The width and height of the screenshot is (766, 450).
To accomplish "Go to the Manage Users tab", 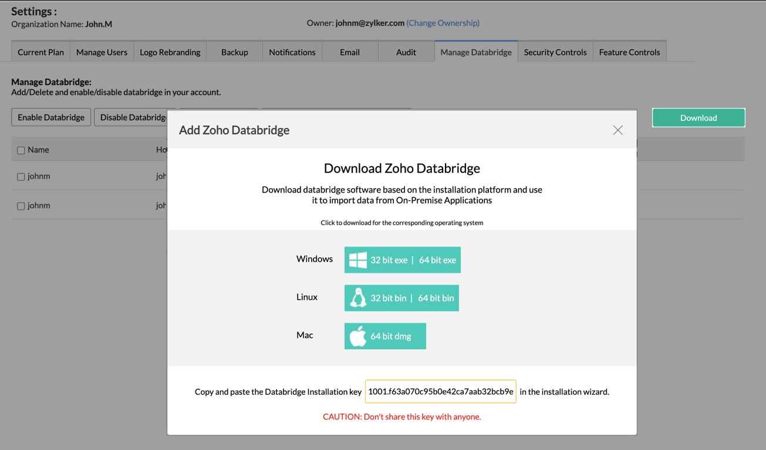I will (102, 52).
